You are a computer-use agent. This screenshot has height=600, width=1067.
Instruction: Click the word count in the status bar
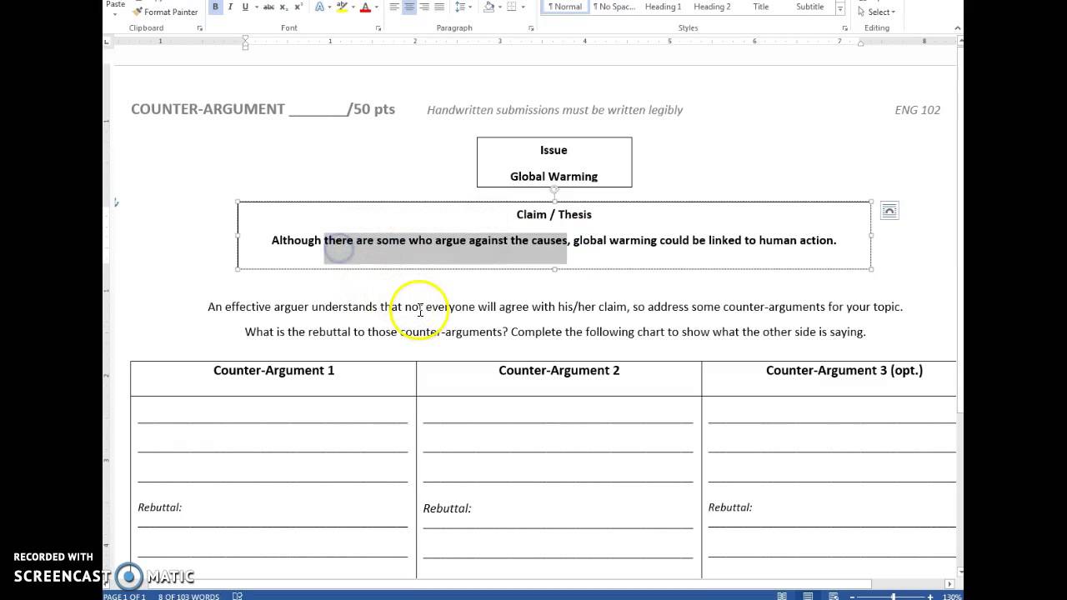(x=188, y=597)
